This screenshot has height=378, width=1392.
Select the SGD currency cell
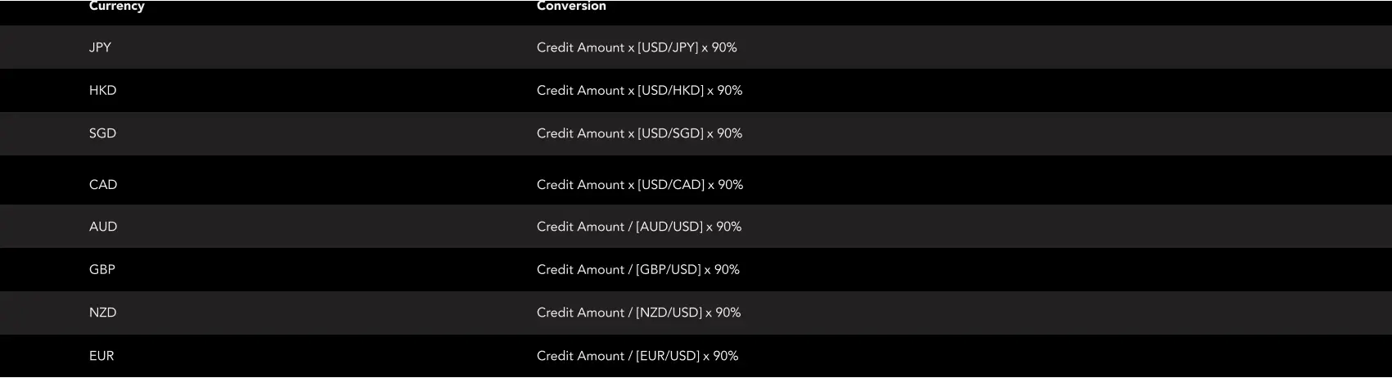pos(102,133)
